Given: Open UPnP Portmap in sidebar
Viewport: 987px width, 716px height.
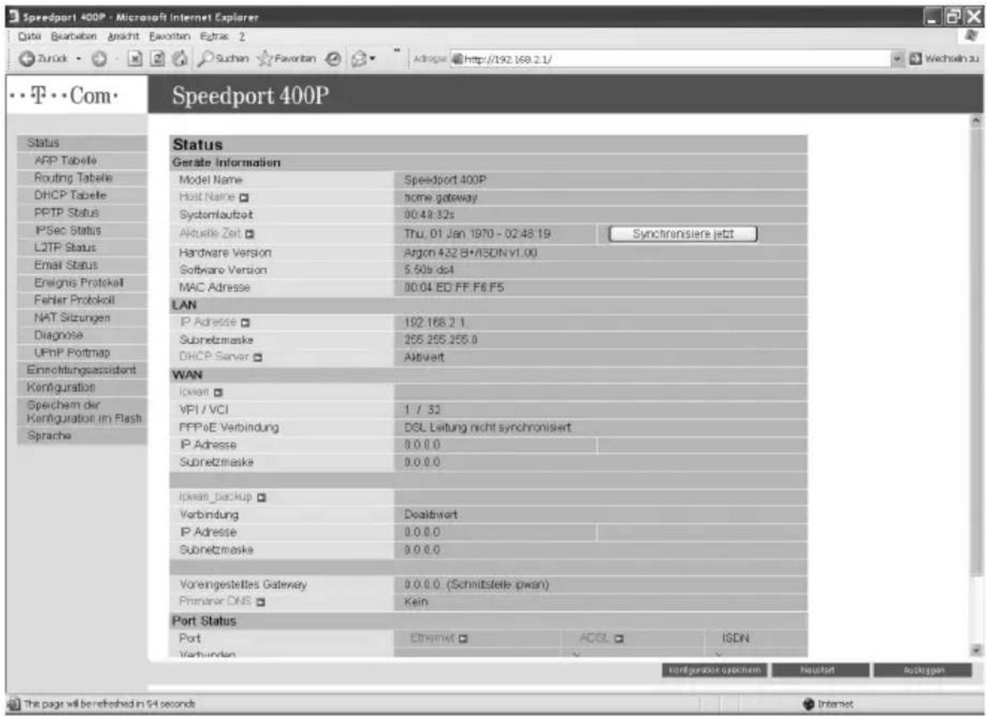Looking at the screenshot, I should point(81,352).
